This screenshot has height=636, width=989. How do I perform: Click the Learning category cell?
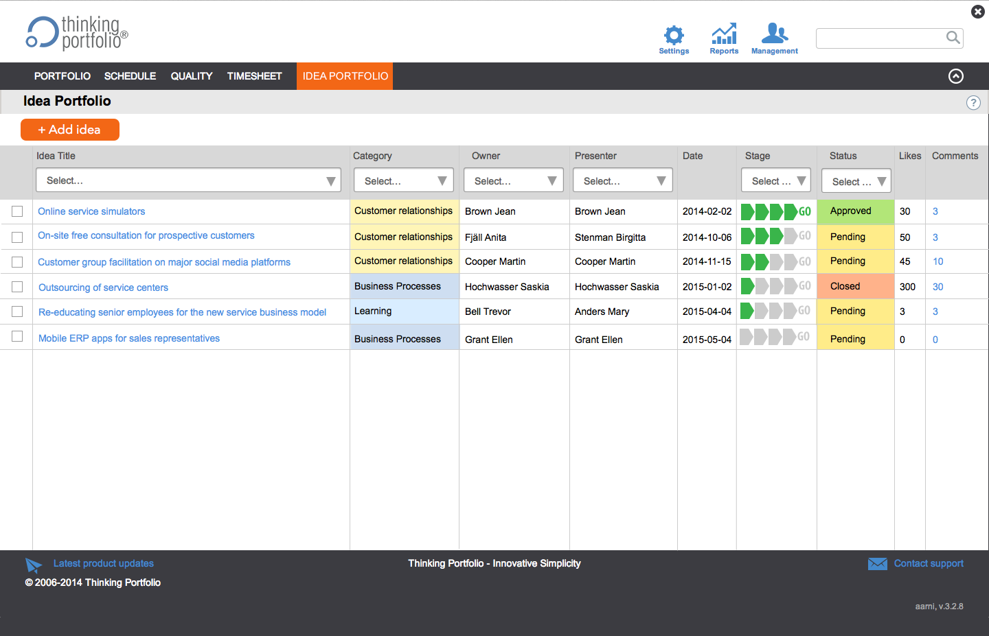click(405, 311)
